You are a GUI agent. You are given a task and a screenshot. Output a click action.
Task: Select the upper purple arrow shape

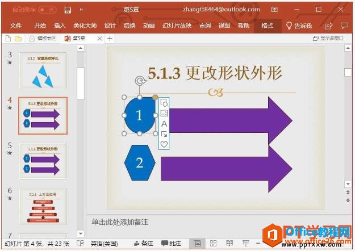(x=231, y=120)
